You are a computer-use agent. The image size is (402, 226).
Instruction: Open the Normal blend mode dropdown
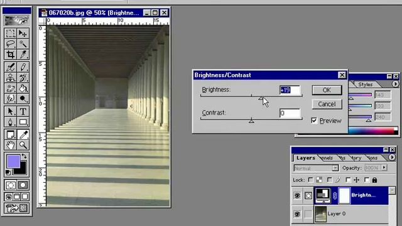point(335,168)
